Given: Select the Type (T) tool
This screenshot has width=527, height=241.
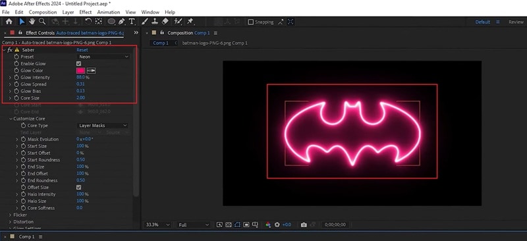Looking at the screenshot, I should 132,22.
